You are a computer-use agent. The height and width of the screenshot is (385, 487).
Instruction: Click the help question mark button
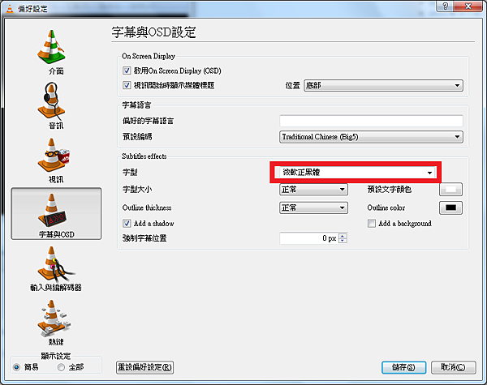pyautogui.click(x=445, y=6)
